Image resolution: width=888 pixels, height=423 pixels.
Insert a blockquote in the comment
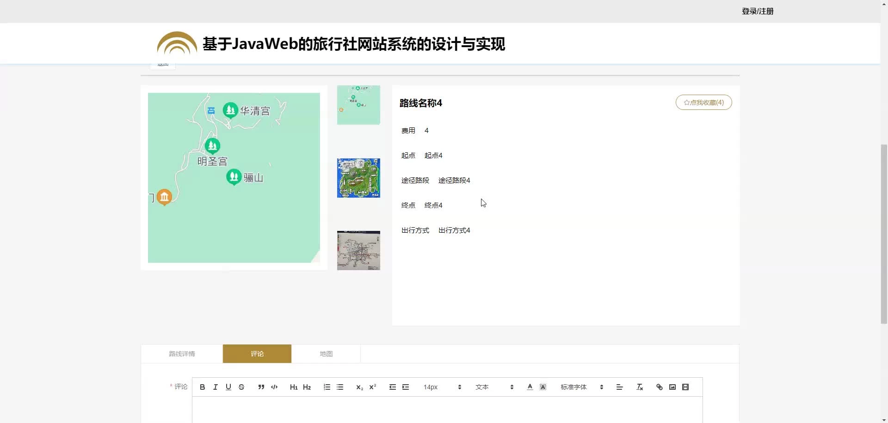[x=261, y=387]
